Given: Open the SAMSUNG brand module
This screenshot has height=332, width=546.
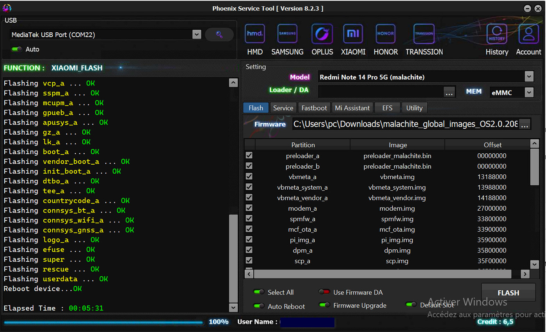Looking at the screenshot, I should coord(287,39).
